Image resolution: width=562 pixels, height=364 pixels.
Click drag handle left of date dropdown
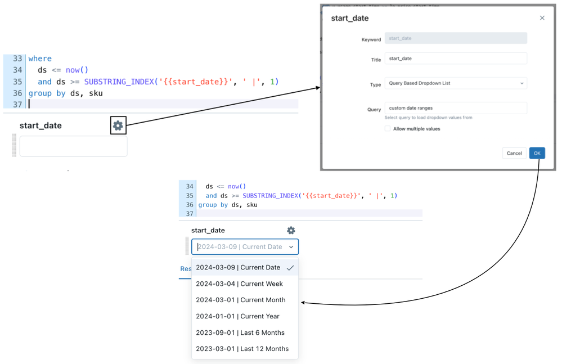coord(187,246)
